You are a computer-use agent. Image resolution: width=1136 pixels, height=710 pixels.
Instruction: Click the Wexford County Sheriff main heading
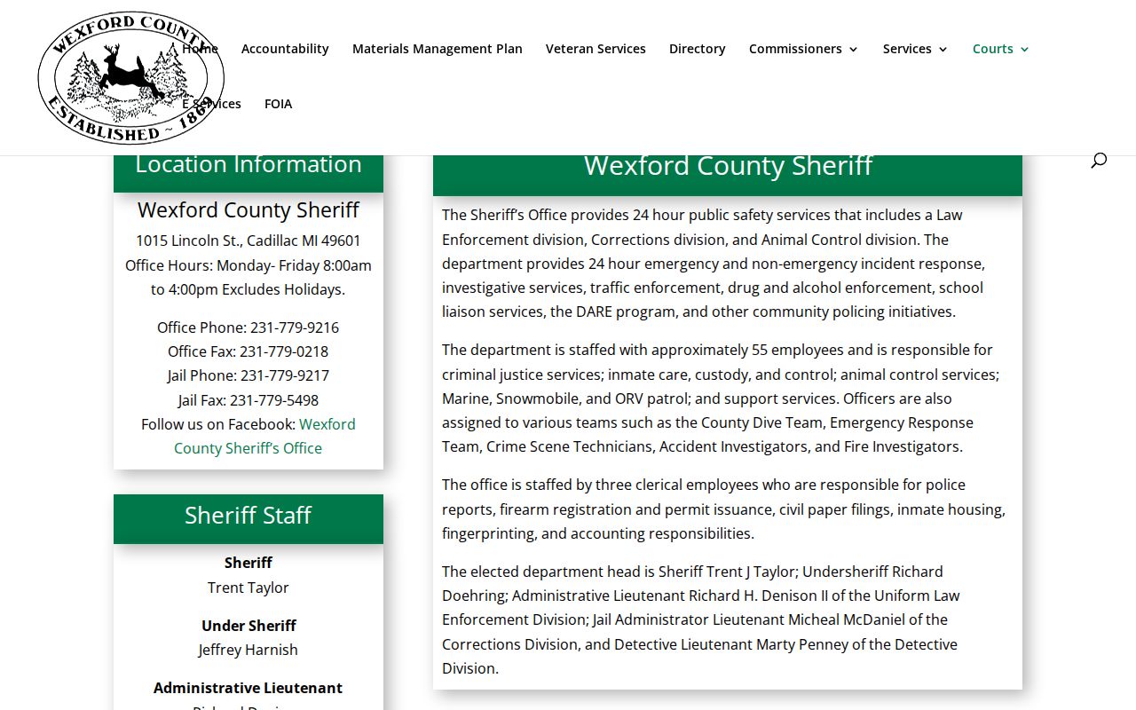click(728, 165)
